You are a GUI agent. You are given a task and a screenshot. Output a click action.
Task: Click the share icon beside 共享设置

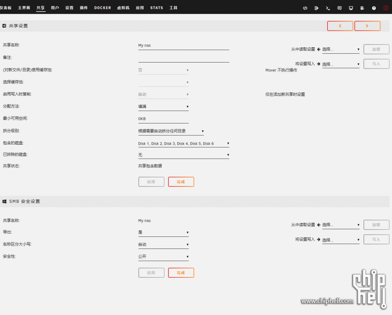coord(4,26)
